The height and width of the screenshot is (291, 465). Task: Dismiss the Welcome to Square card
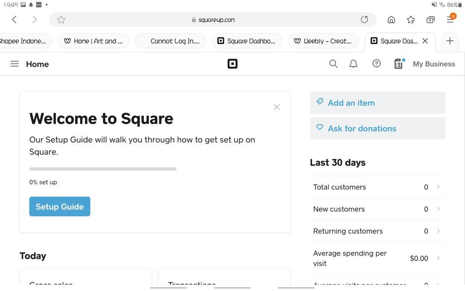[x=277, y=107]
